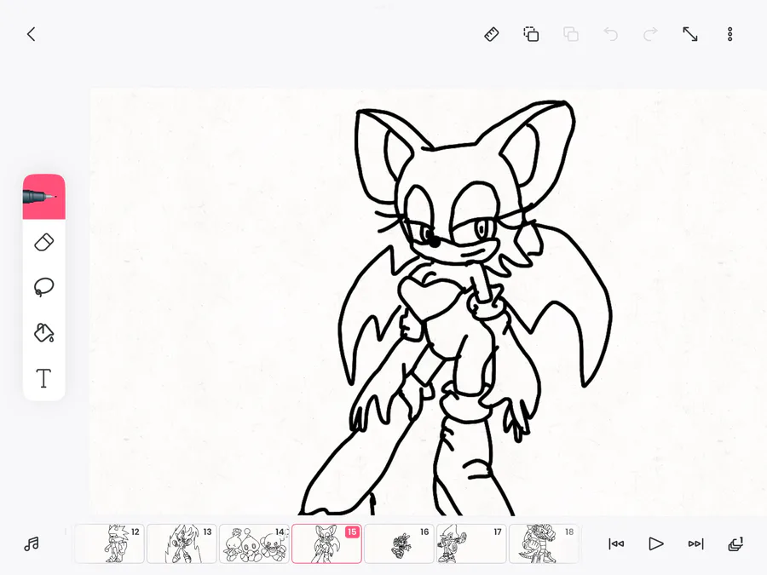
Task: Go back with the left arrow
Action: click(x=32, y=34)
